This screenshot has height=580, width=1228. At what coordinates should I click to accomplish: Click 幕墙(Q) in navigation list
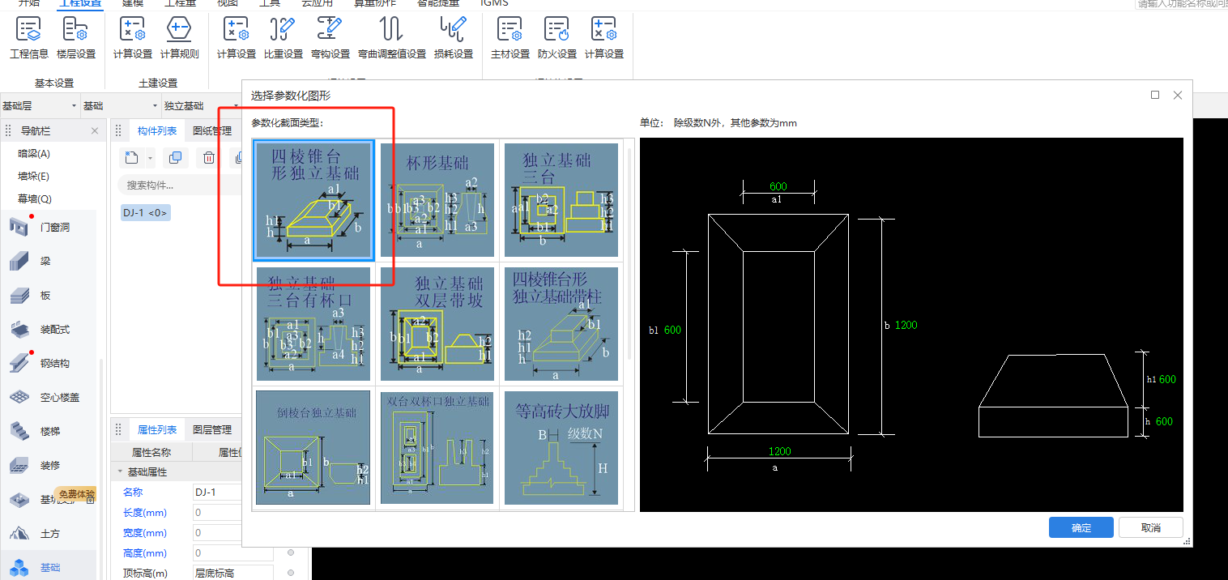35,199
